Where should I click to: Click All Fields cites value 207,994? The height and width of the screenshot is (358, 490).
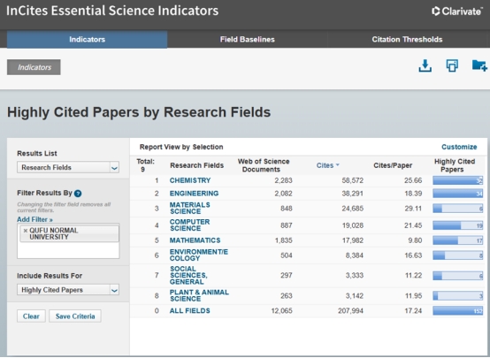coord(350,311)
